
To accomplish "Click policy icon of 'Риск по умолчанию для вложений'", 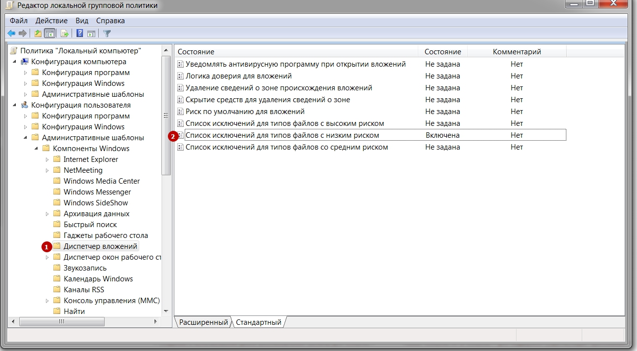I will coord(181,112).
